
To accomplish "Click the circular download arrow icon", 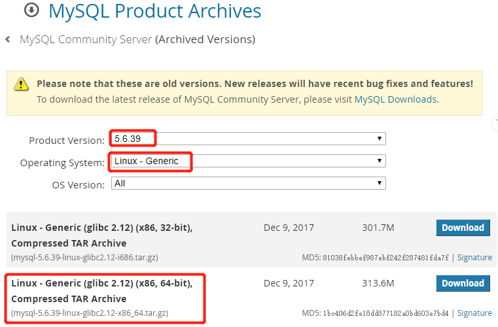I will coord(31,10).
